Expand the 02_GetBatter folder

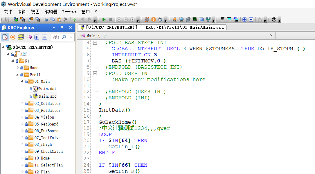click(22, 103)
